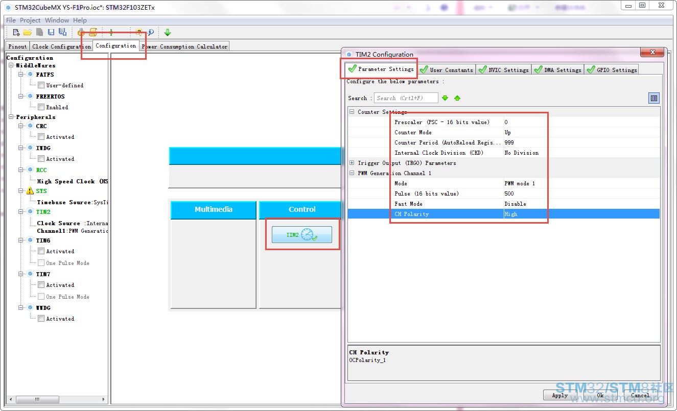Switch to the Clock Configuration tab
This screenshot has height=411, width=677.
pos(61,46)
